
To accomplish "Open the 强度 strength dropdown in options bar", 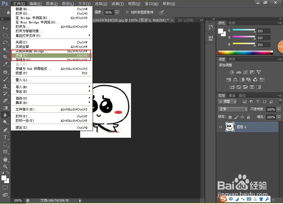I will click(117, 12).
